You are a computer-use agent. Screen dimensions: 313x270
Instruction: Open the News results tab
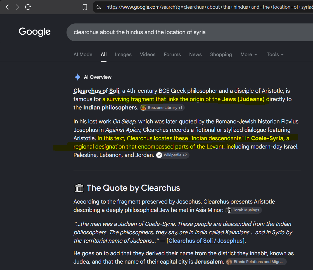pos(195,54)
